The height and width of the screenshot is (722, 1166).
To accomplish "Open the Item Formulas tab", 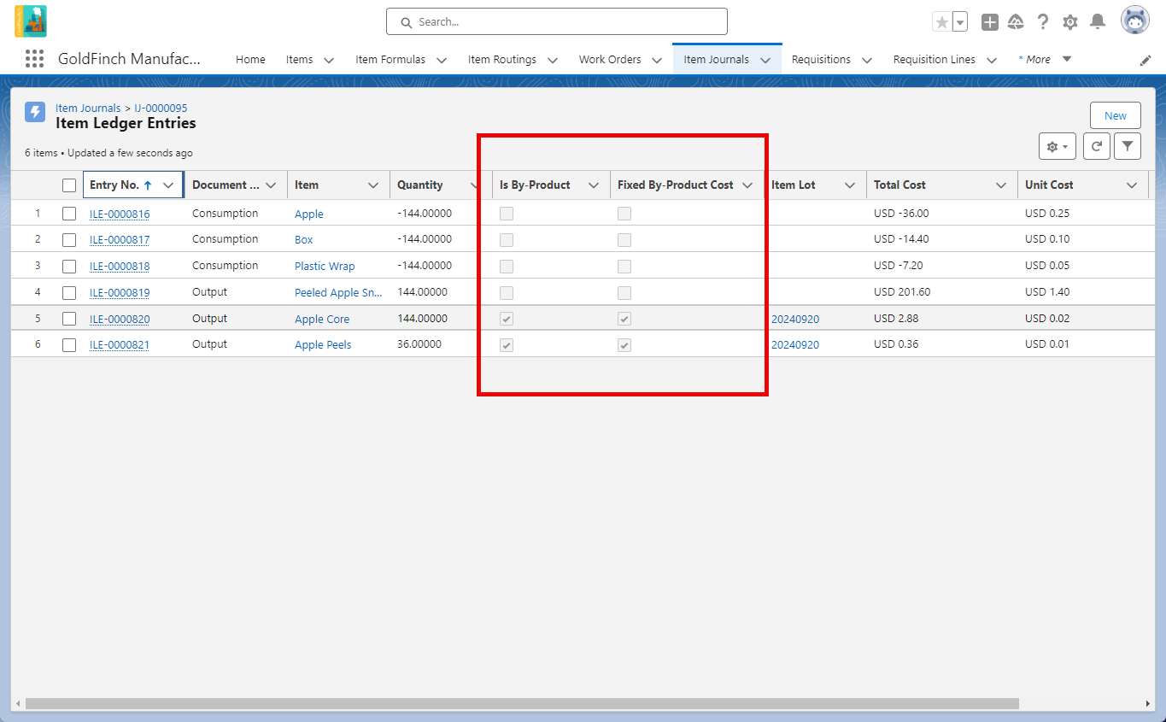I will coord(390,60).
